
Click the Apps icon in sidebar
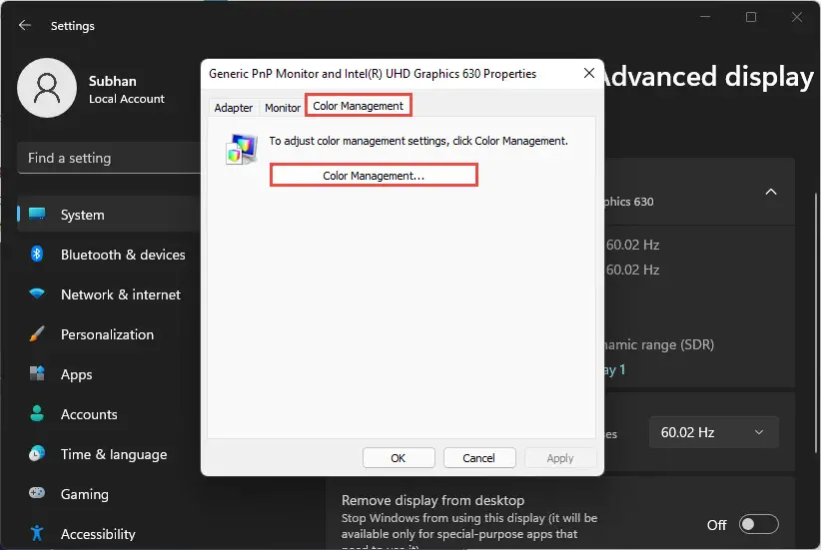coord(37,373)
